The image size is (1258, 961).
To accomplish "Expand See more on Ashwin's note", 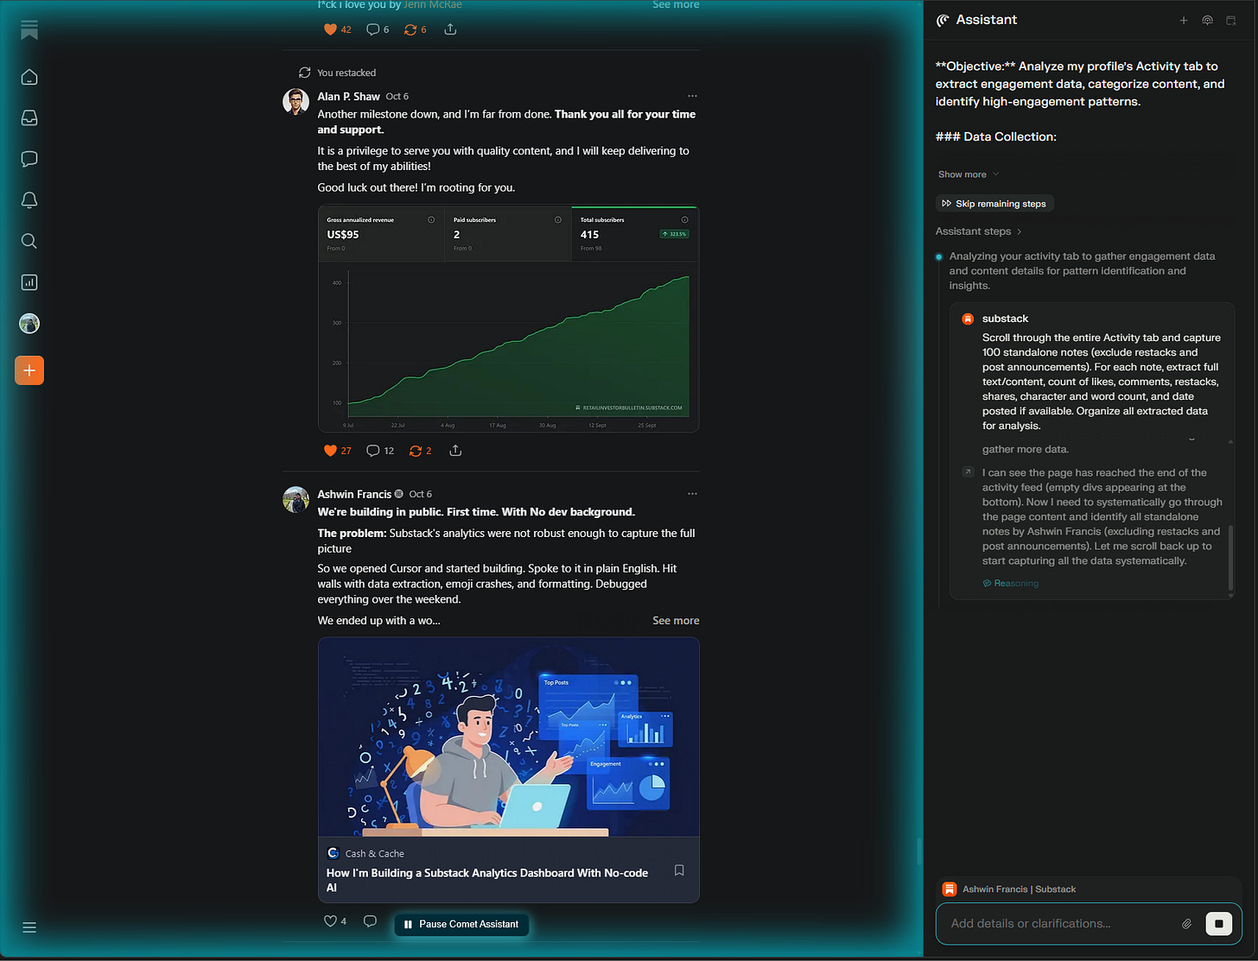I will pos(676,621).
